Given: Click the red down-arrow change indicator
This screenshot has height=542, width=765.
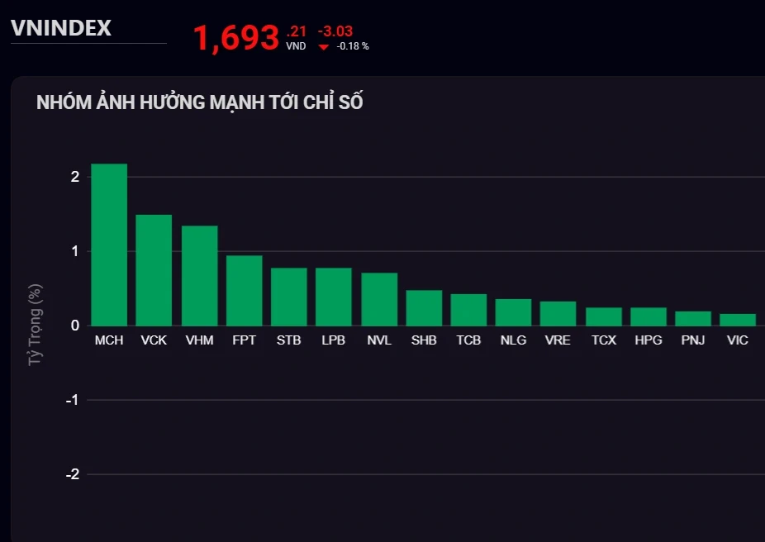Looking at the screenshot, I should pyautogui.click(x=323, y=47).
